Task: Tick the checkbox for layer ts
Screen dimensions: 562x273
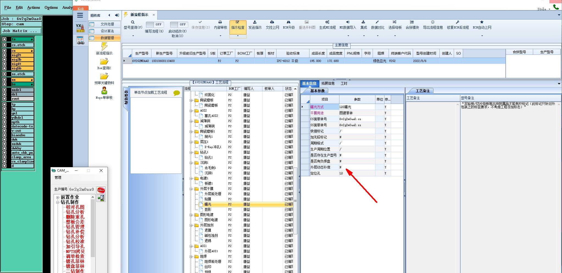Action: click(4, 39)
